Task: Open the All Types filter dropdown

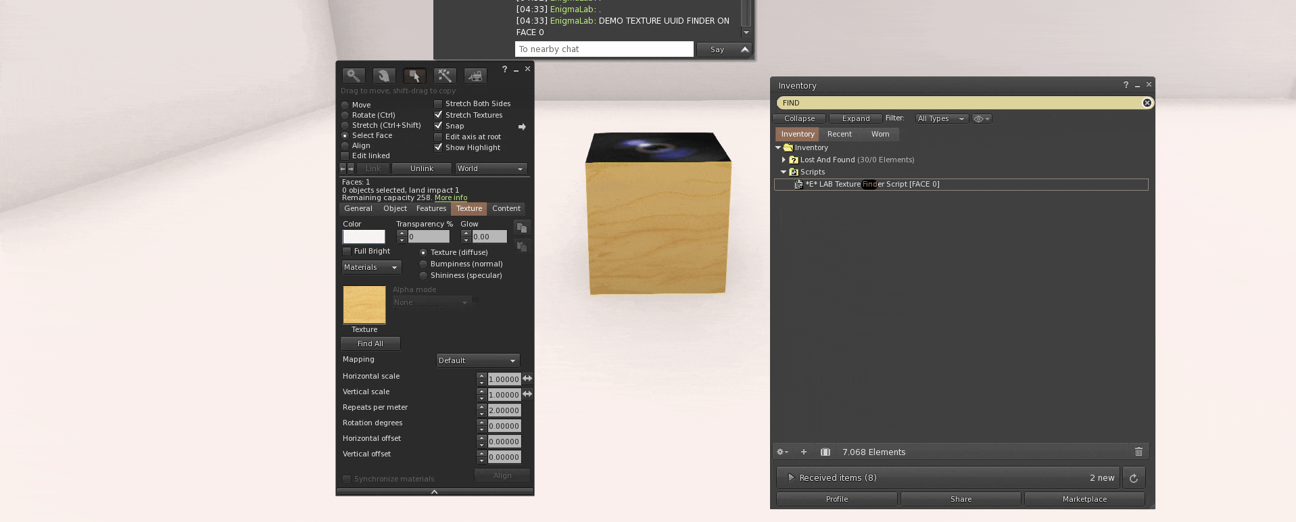Action: click(942, 118)
